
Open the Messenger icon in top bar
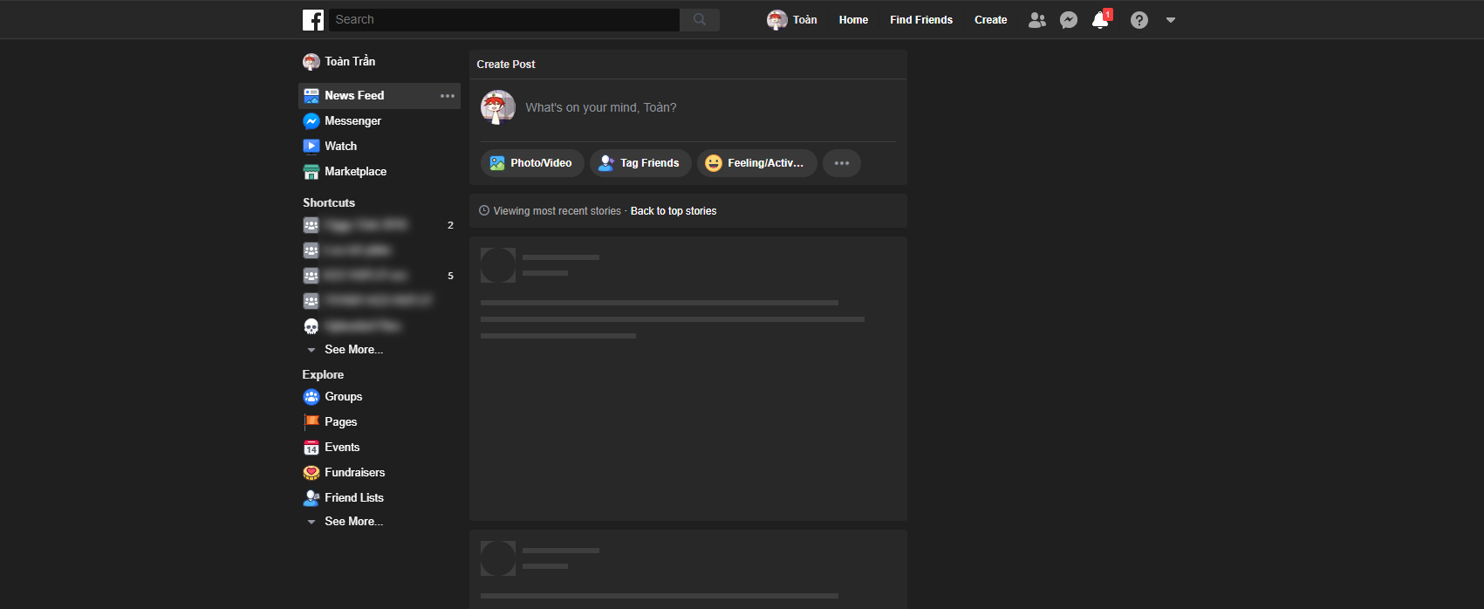point(1069,20)
